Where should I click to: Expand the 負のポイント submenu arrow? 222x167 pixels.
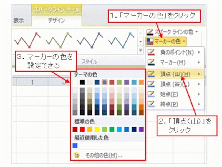pos(199,52)
